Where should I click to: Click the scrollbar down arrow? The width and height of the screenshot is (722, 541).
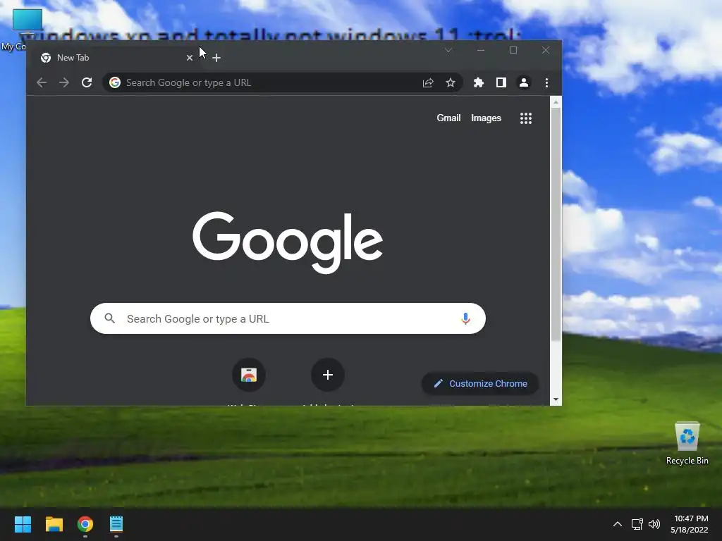click(556, 400)
